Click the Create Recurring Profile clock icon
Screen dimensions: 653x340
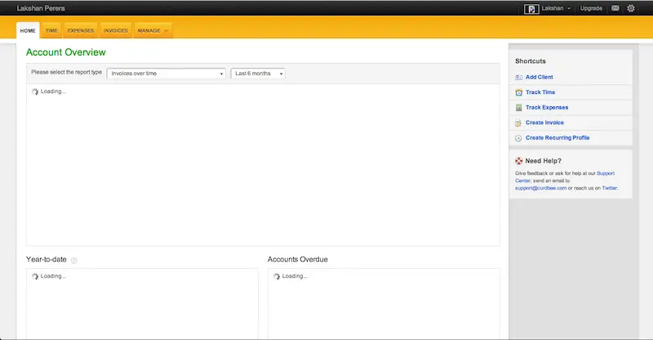click(x=518, y=138)
